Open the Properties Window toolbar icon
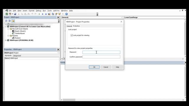This screenshot has width=189, height=106. click(56, 14)
